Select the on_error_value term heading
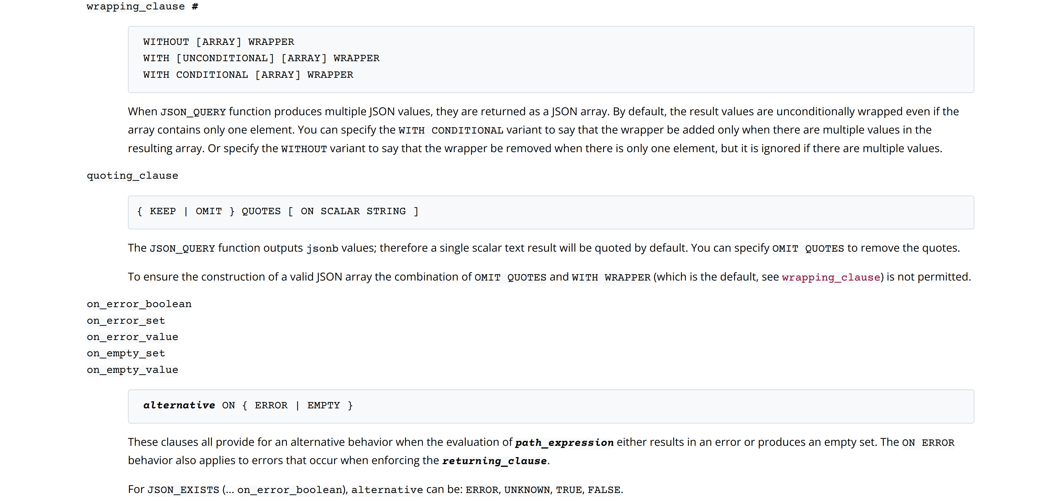Screen dimensions: 1058x503 tap(132, 337)
